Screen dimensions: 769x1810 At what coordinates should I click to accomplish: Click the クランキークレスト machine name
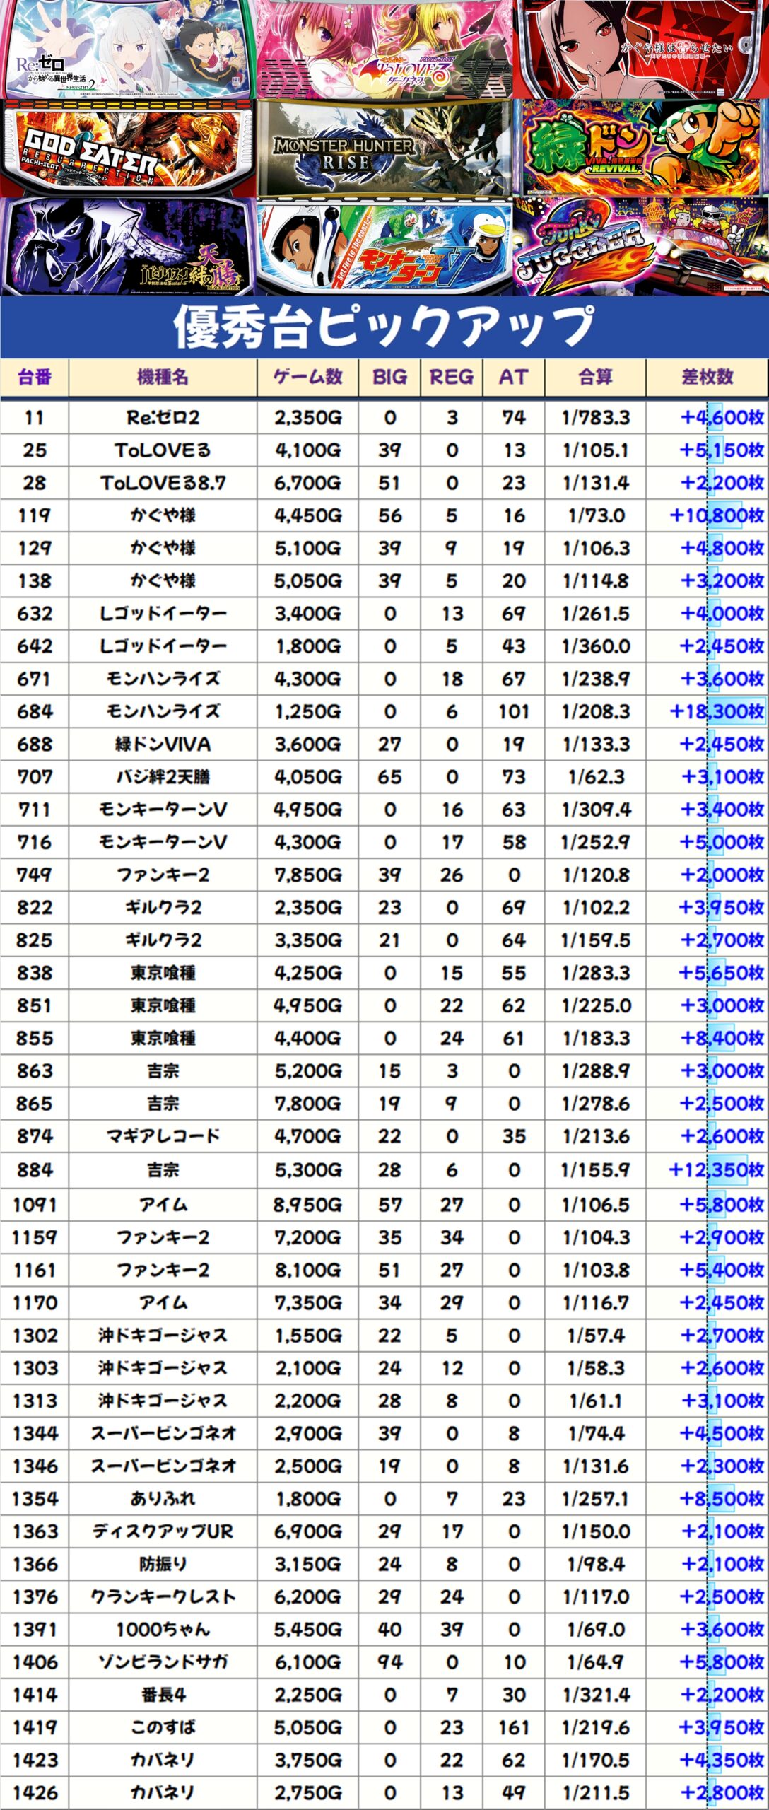[x=163, y=1596]
